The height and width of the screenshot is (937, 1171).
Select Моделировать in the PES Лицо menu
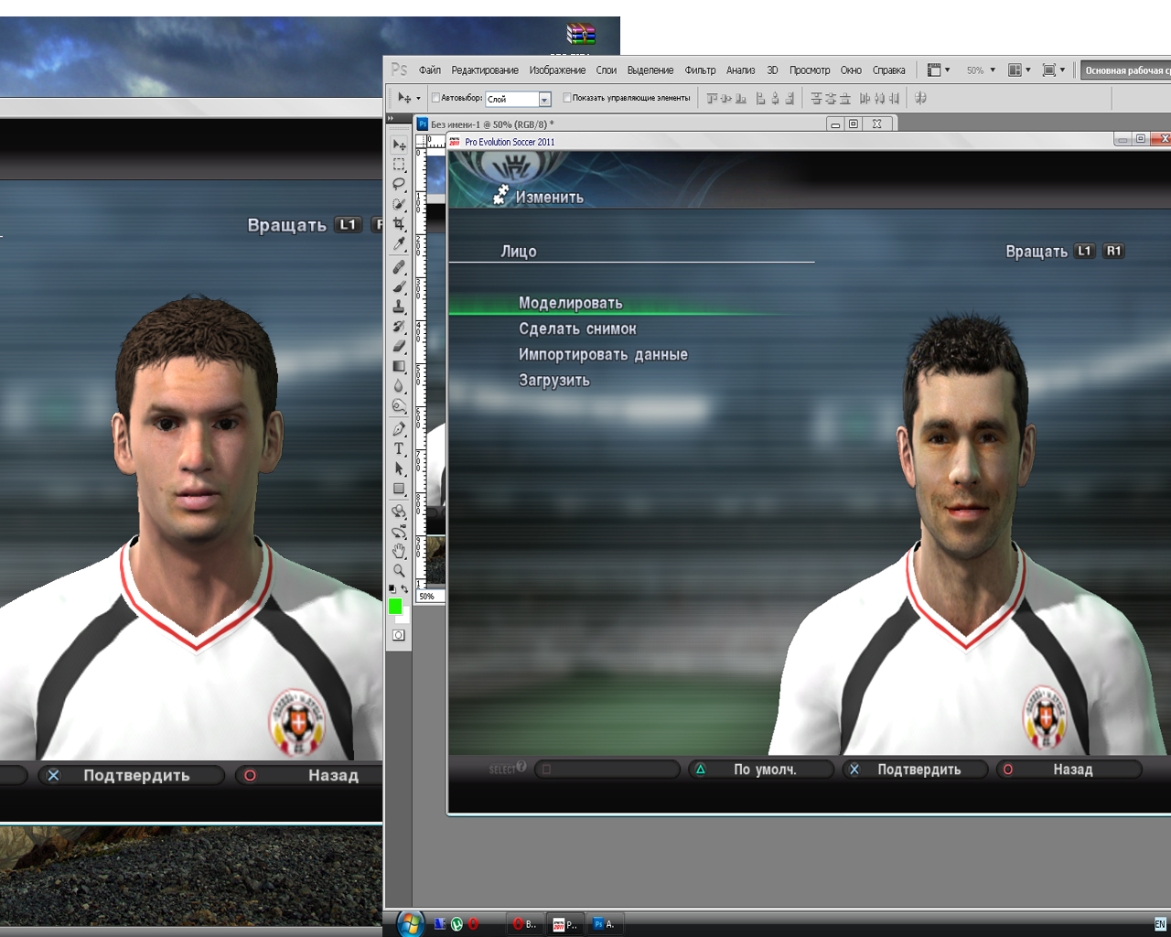pos(570,303)
